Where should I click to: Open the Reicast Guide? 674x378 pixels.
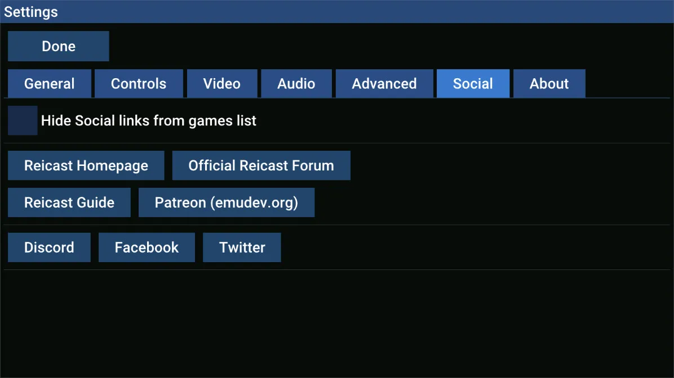[x=69, y=202]
